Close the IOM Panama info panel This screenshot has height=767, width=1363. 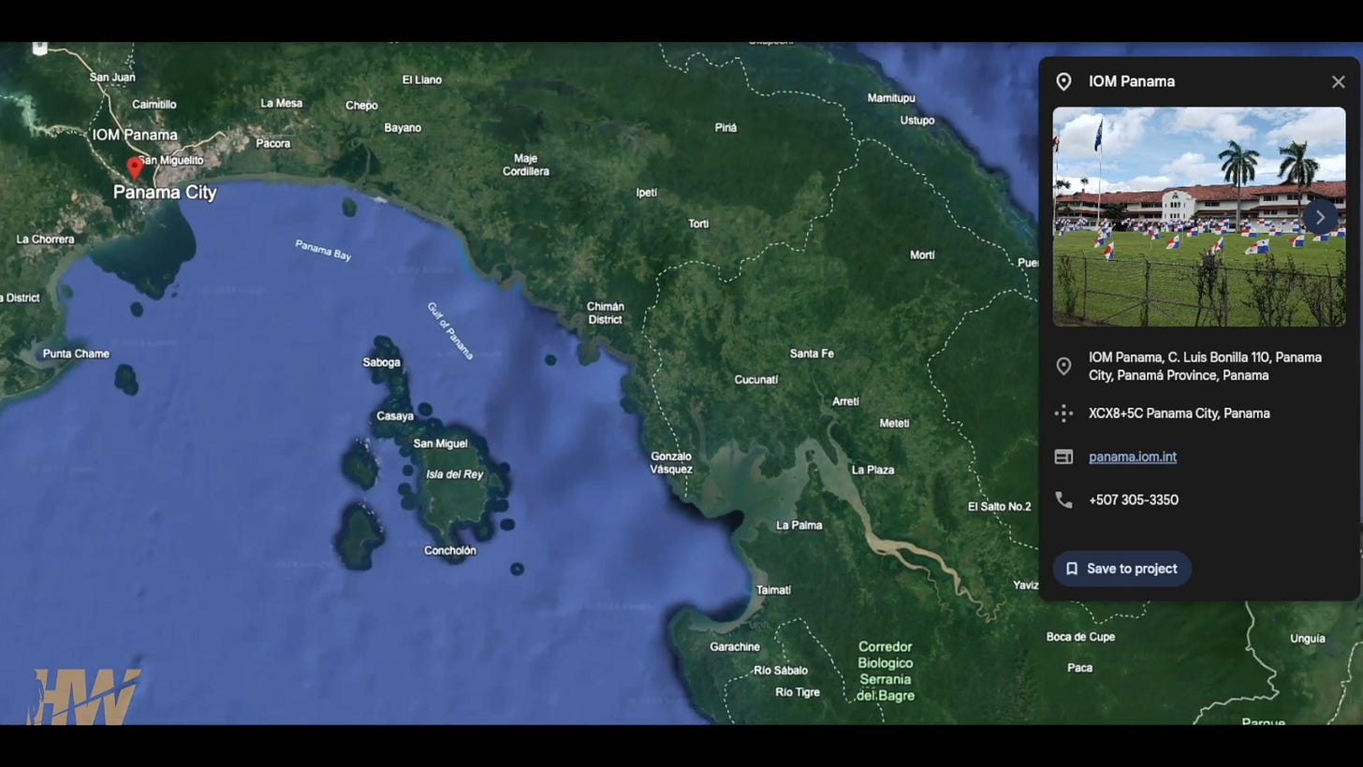pos(1338,82)
